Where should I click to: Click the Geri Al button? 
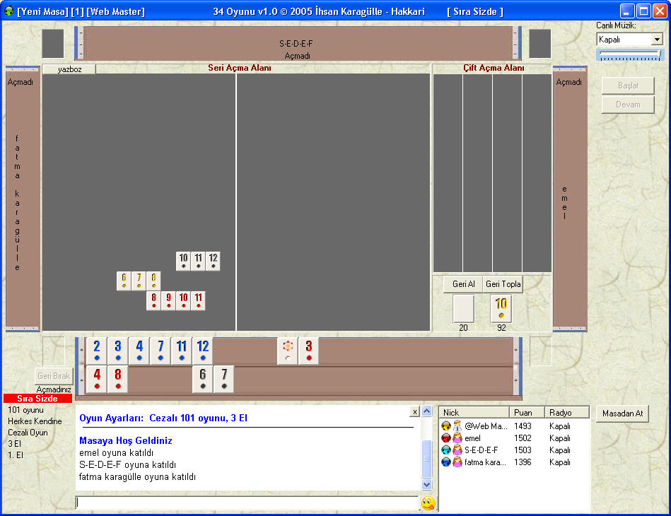[x=465, y=283]
